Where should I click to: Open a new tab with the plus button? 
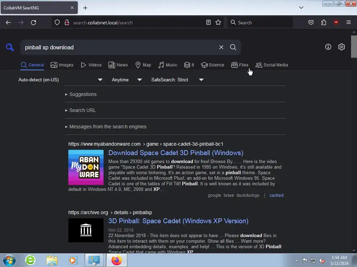[x=85, y=8]
